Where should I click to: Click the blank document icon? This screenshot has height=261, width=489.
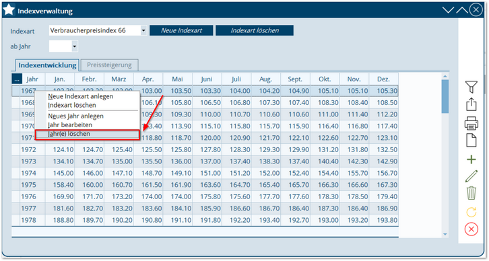point(471,141)
